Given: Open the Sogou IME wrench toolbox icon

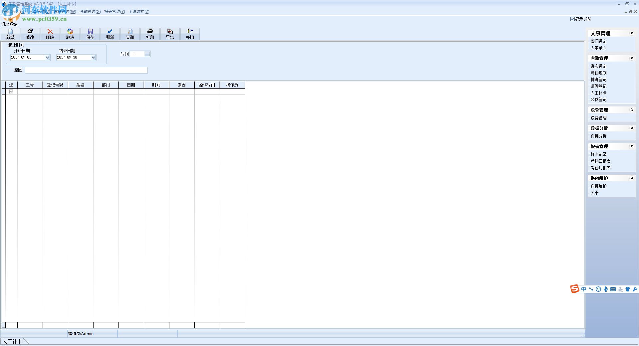Looking at the screenshot, I should (x=635, y=289).
